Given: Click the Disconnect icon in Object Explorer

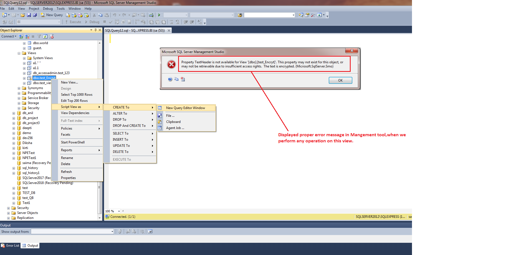Looking at the screenshot, I should (x=27, y=36).
